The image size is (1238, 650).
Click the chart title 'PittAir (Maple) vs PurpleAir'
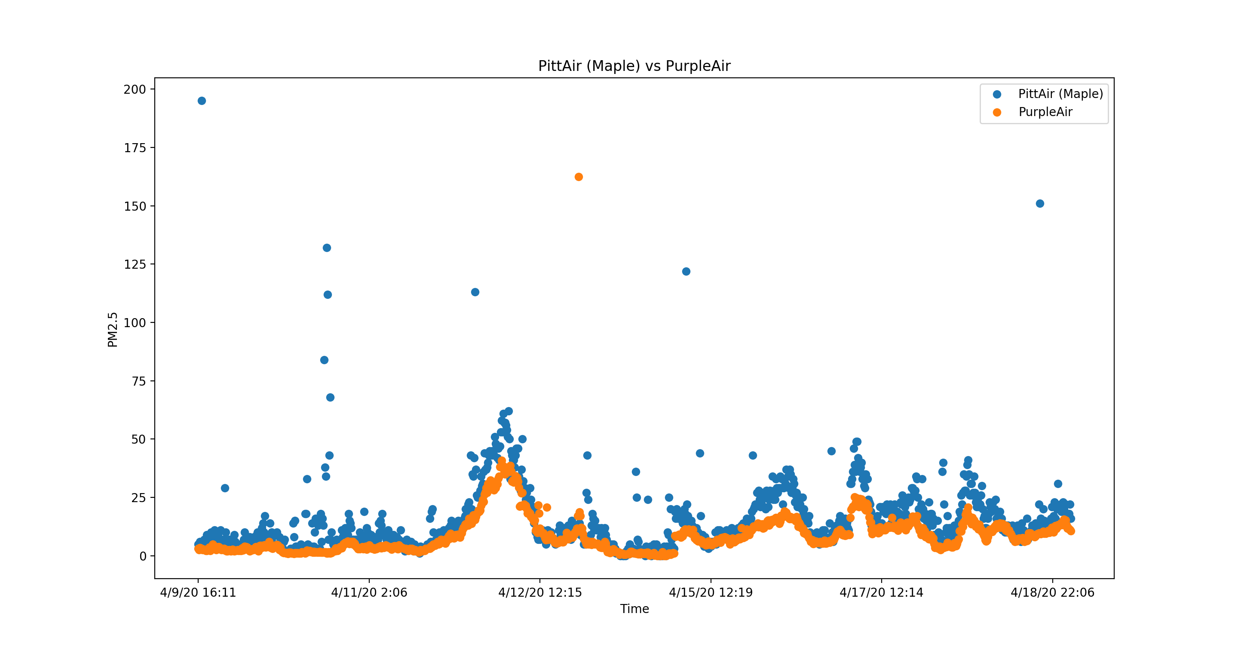[x=634, y=66]
